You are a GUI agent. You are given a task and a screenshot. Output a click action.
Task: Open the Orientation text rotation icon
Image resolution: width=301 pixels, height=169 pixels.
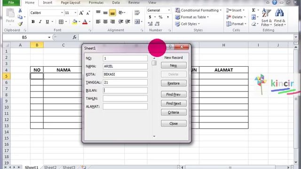[121, 13]
